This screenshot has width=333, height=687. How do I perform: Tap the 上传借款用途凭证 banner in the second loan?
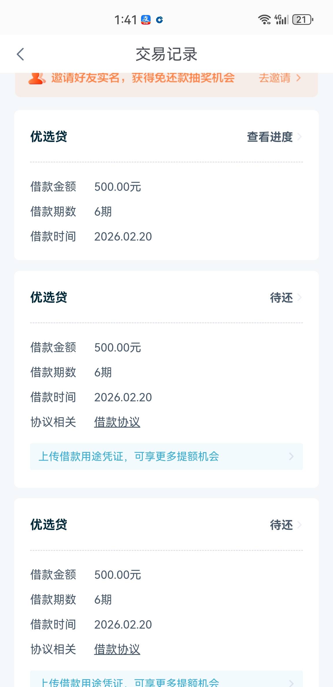pyautogui.click(x=129, y=456)
